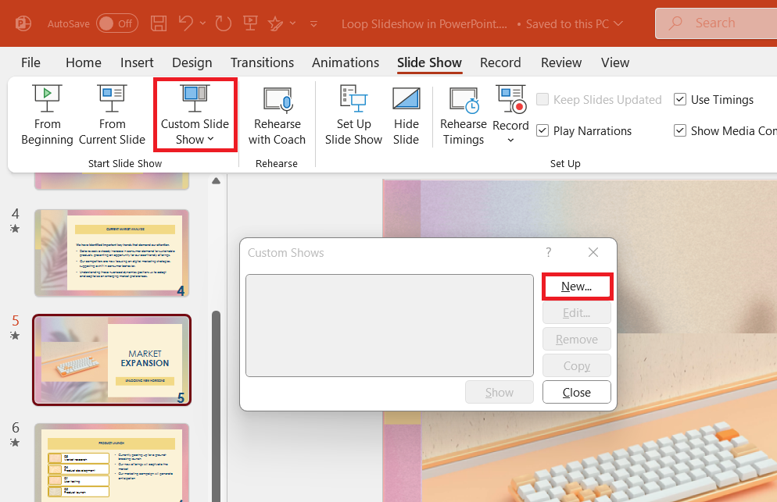Image resolution: width=777 pixels, height=502 pixels.
Task: Click New... in Custom Shows dialog
Action: pyautogui.click(x=577, y=287)
